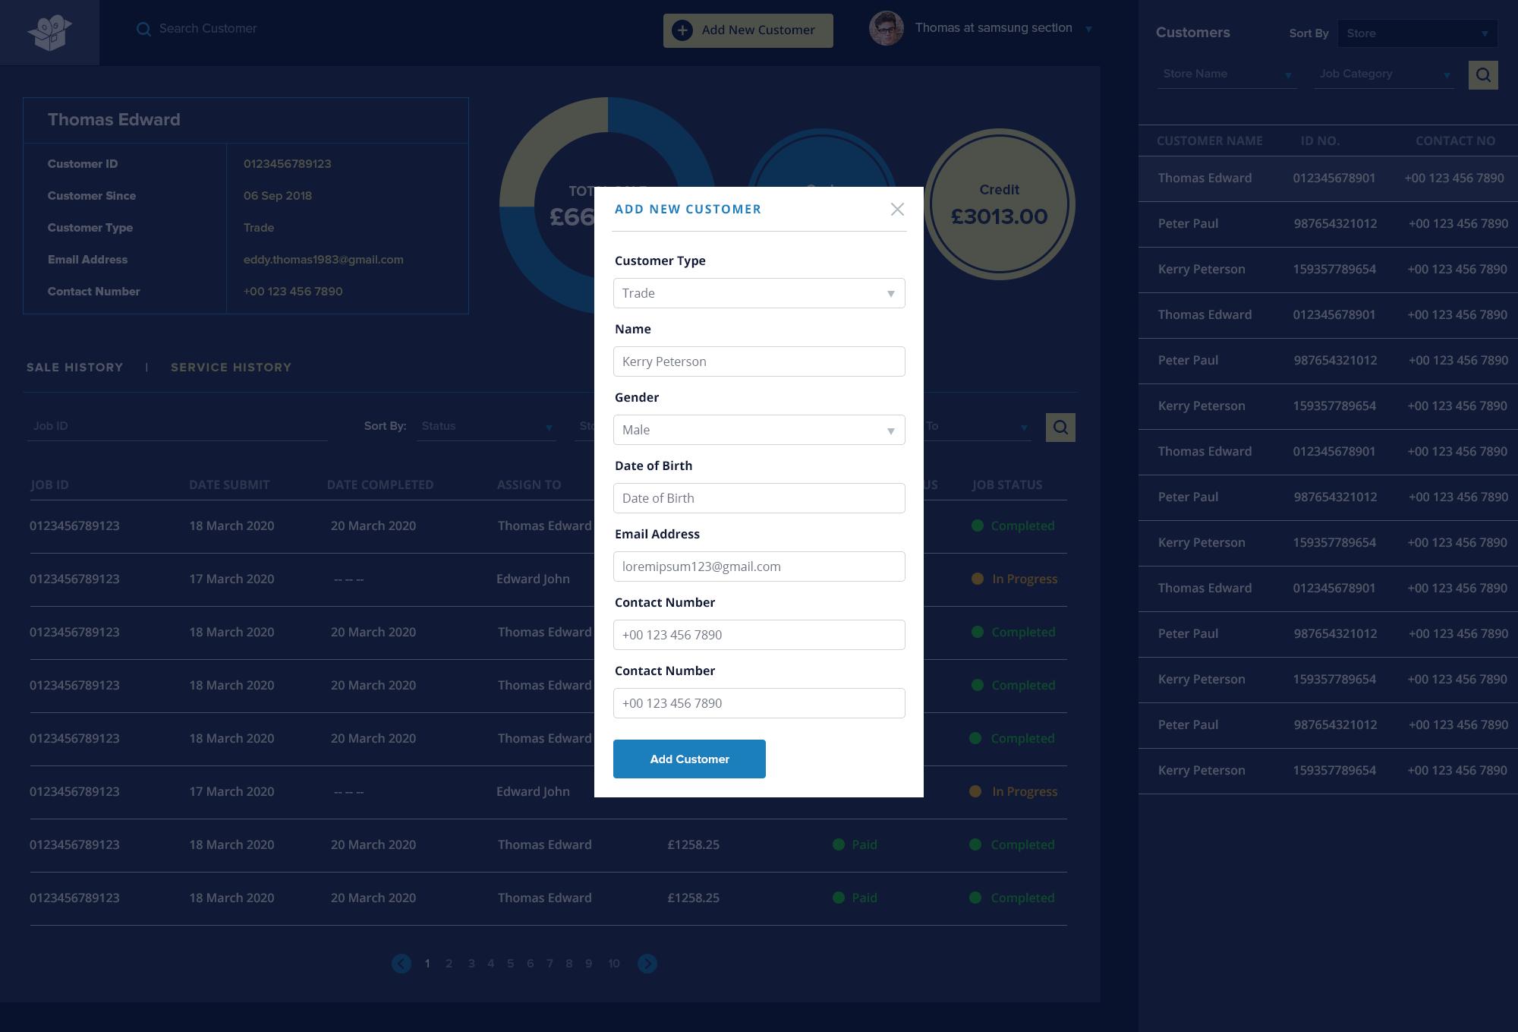Click the Add Customer button
This screenshot has width=1518, height=1032.
coord(689,759)
